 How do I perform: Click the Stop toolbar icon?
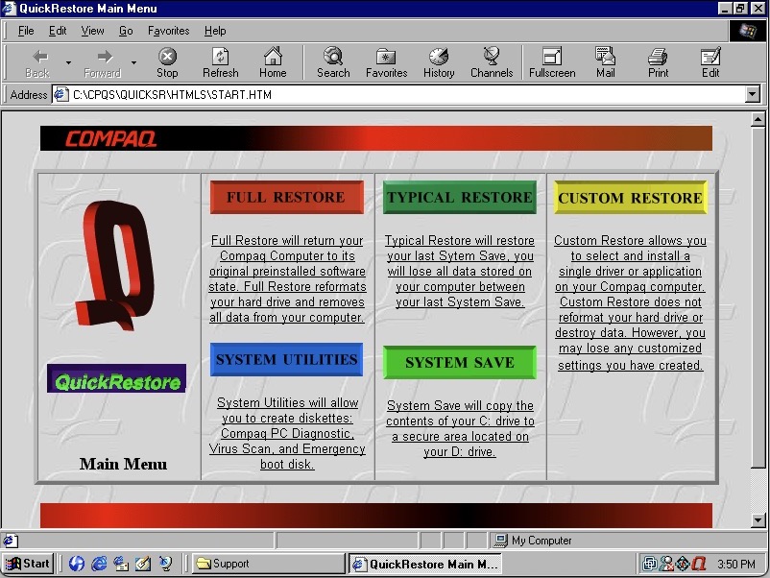(x=167, y=62)
